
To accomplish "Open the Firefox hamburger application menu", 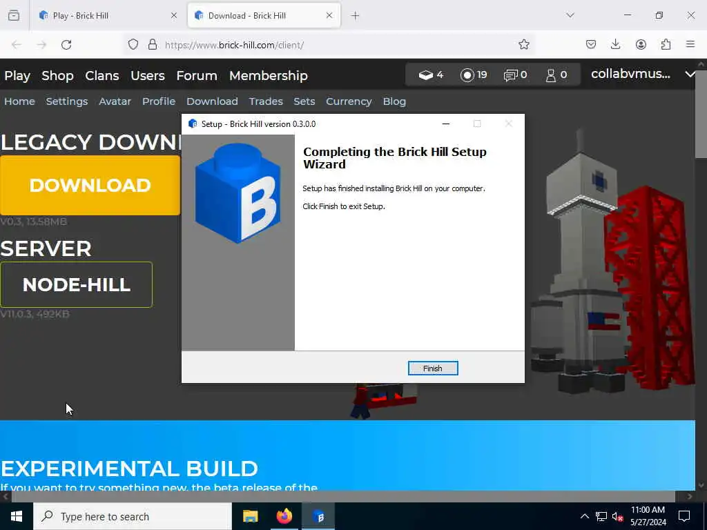I will pyautogui.click(x=690, y=45).
